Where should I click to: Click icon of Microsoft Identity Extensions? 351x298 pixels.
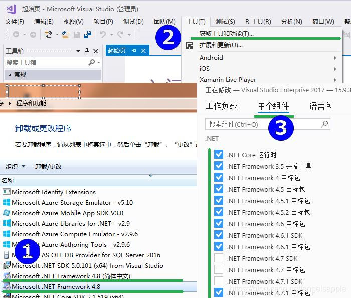click(x=6, y=192)
